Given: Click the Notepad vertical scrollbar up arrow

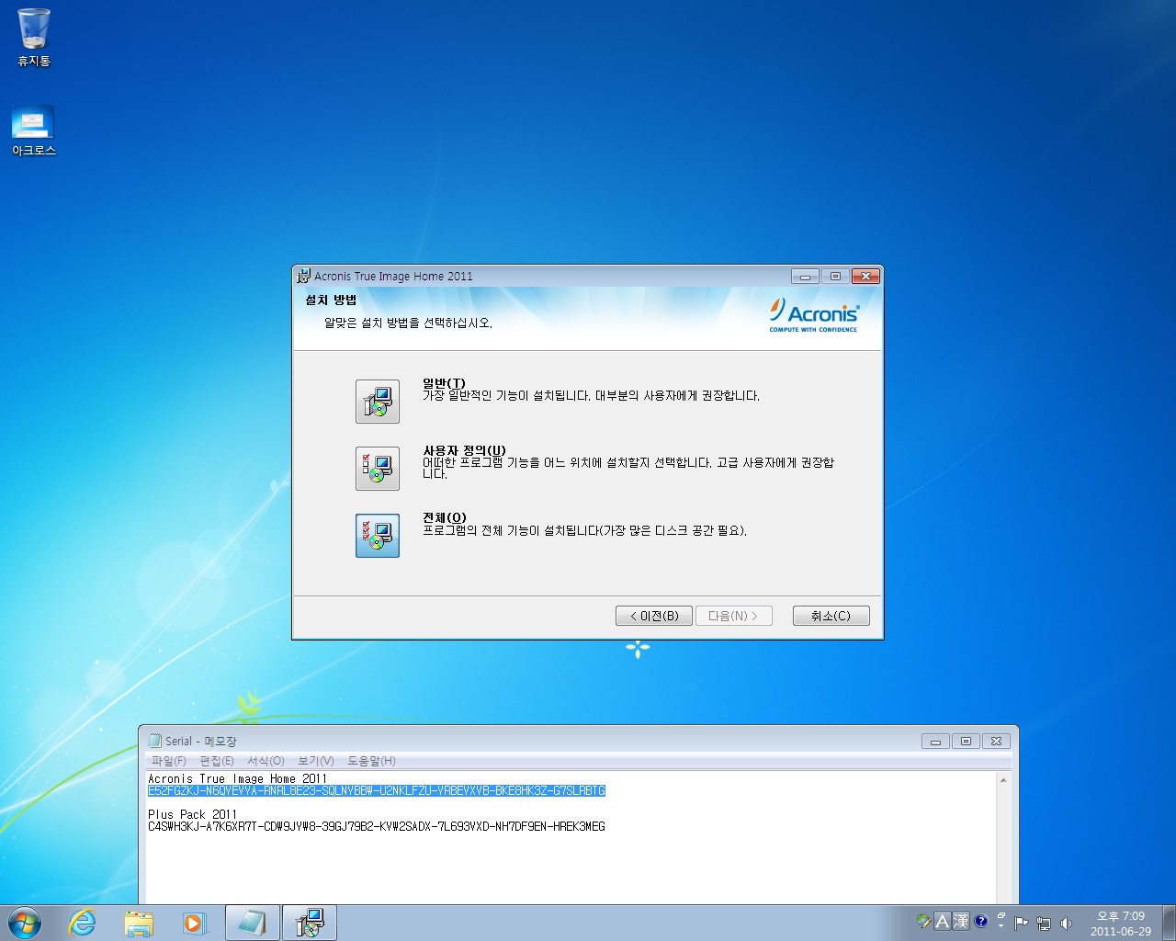Looking at the screenshot, I should (1003, 780).
